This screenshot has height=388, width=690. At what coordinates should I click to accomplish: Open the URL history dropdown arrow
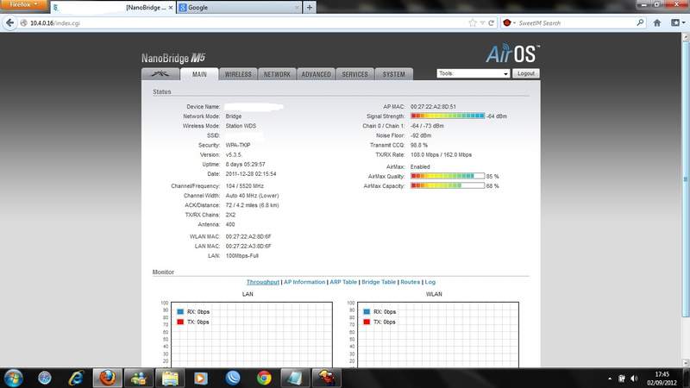click(482, 23)
